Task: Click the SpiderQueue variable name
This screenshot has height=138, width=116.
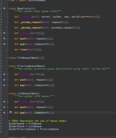Action: click(17, 123)
